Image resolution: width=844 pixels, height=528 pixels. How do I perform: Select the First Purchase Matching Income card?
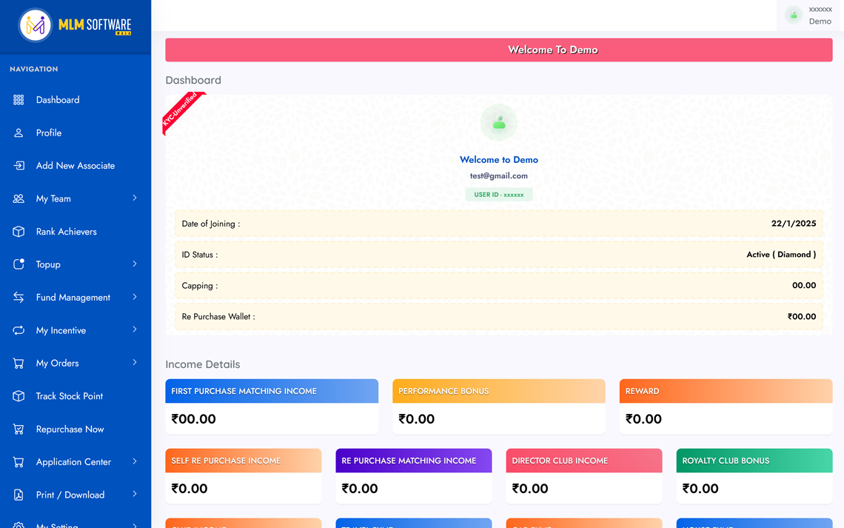pos(272,407)
